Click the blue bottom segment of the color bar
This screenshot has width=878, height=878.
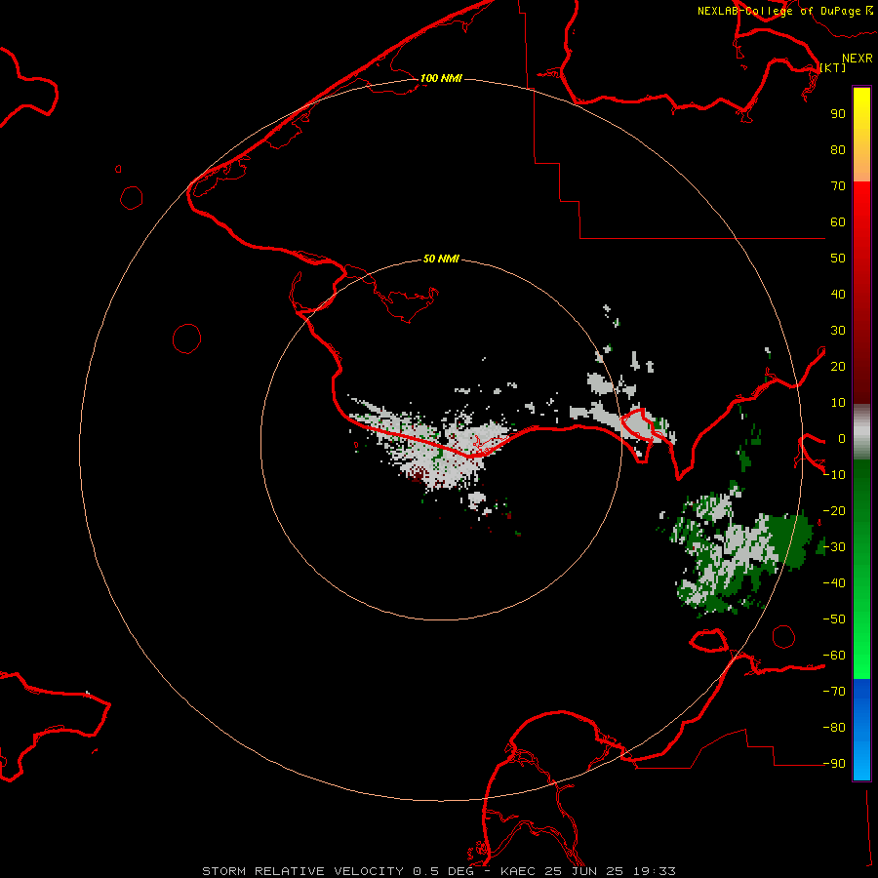pyautogui.click(x=861, y=730)
